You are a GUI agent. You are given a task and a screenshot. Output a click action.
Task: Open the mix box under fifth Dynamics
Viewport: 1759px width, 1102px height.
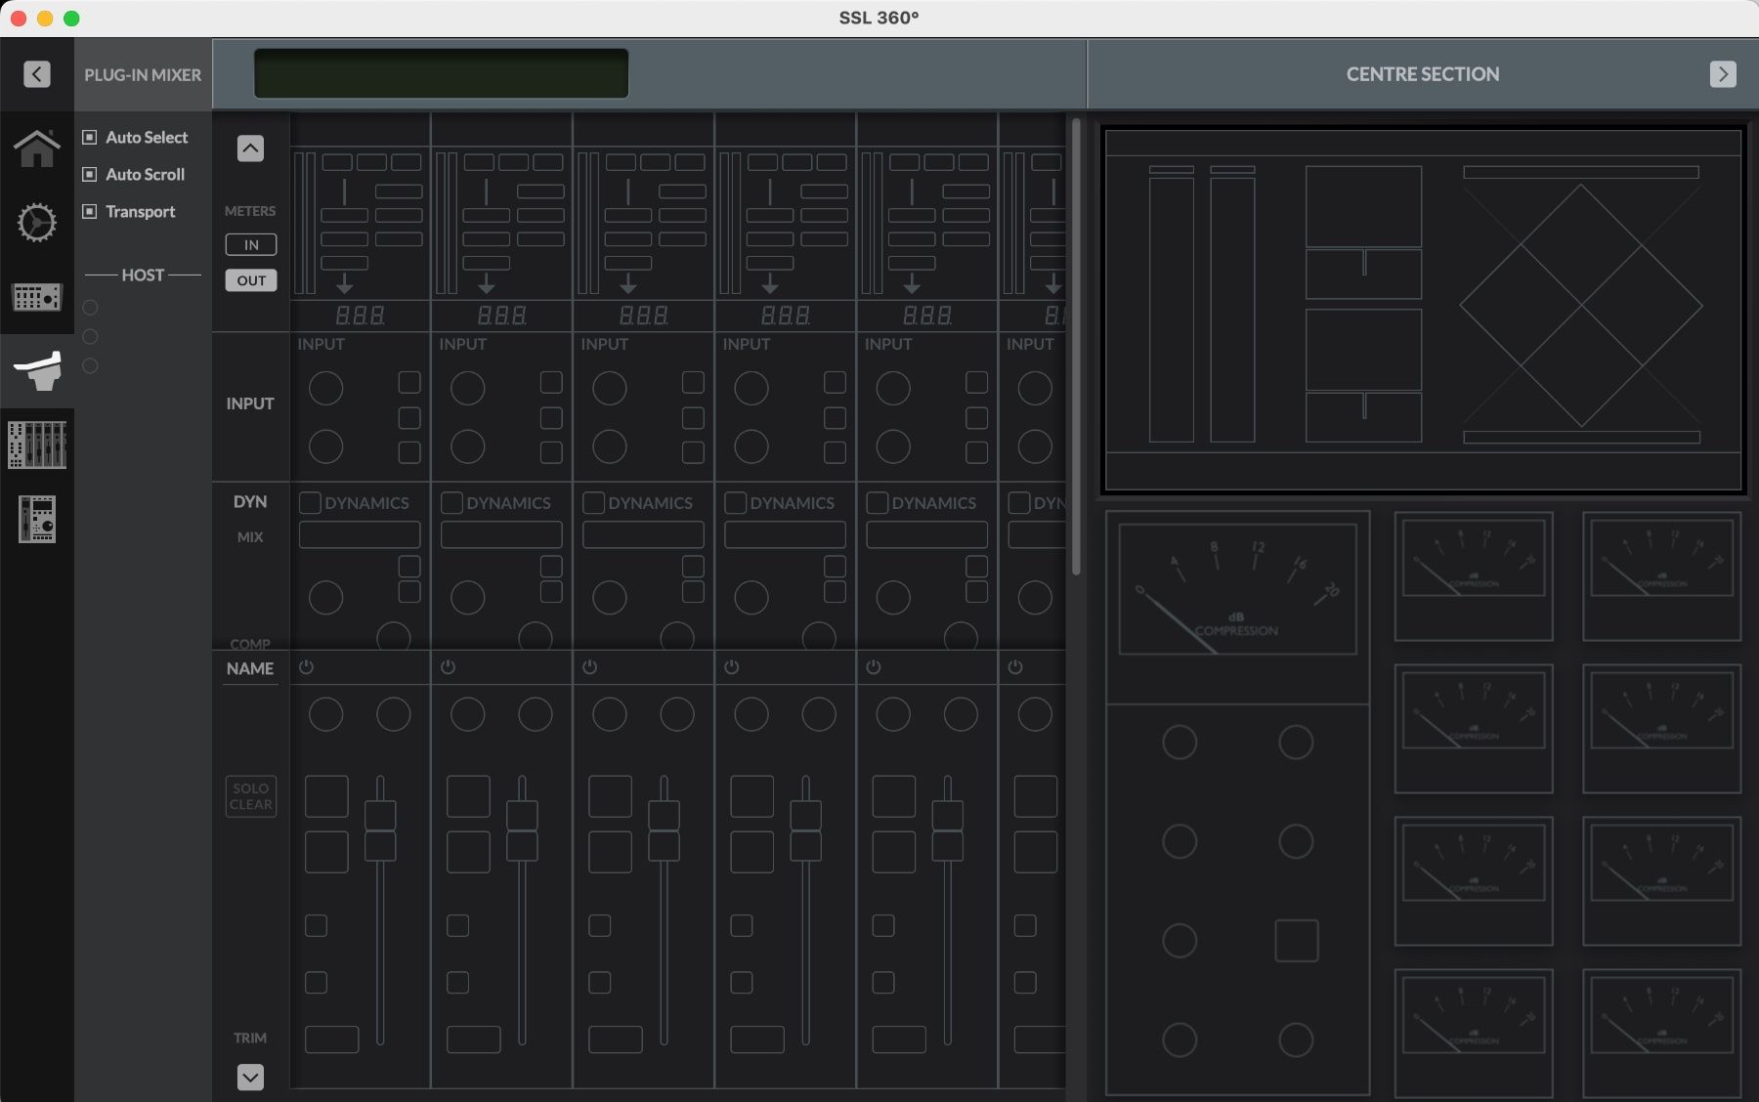point(926,534)
